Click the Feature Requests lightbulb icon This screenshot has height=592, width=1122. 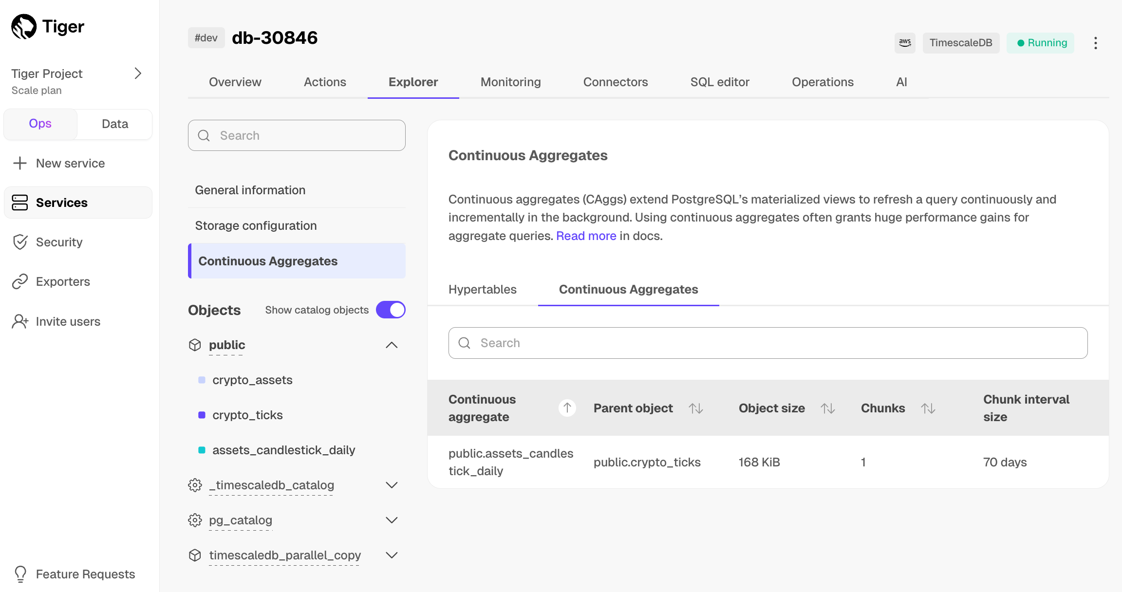20,574
